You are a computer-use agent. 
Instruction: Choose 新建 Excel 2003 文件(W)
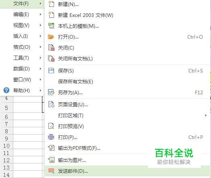pyautogui.click(x=127, y=15)
